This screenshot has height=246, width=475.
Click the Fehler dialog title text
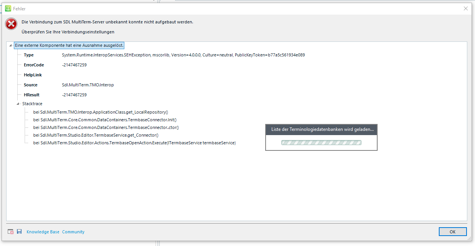(19, 8)
